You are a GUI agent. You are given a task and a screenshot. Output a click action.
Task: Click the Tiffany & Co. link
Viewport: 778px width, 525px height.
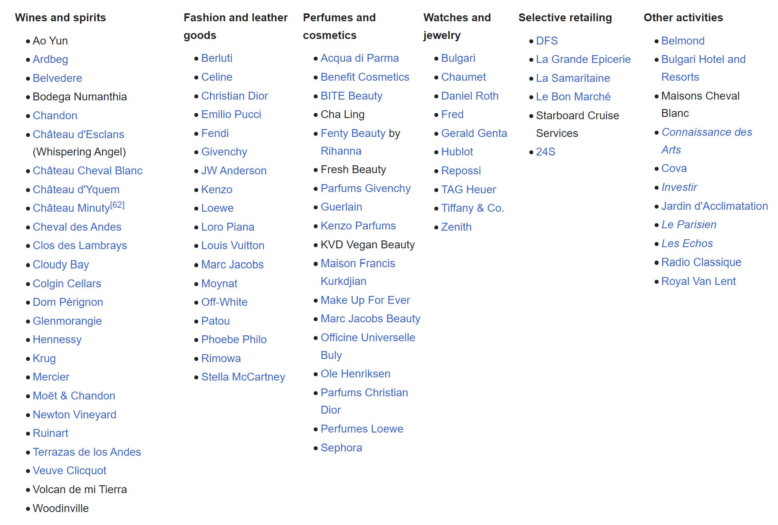point(472,208)
